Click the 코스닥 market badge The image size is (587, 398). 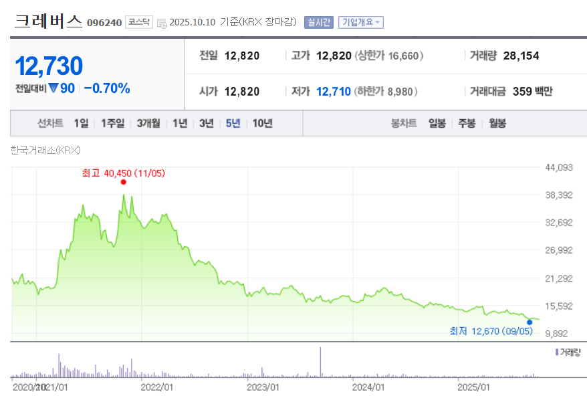click(139, 23)
